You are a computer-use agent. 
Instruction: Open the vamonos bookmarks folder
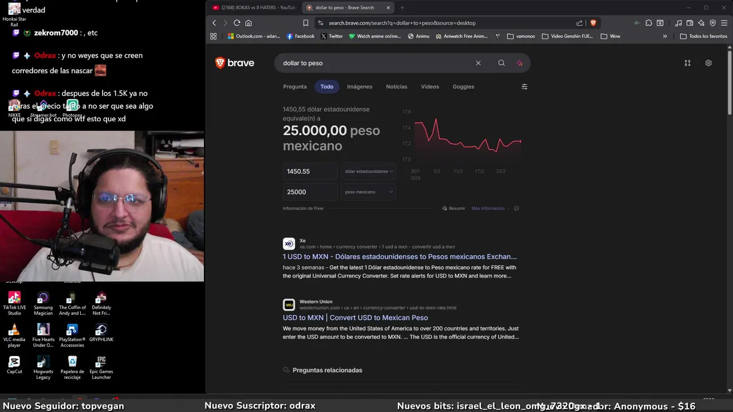click(521, 36)
